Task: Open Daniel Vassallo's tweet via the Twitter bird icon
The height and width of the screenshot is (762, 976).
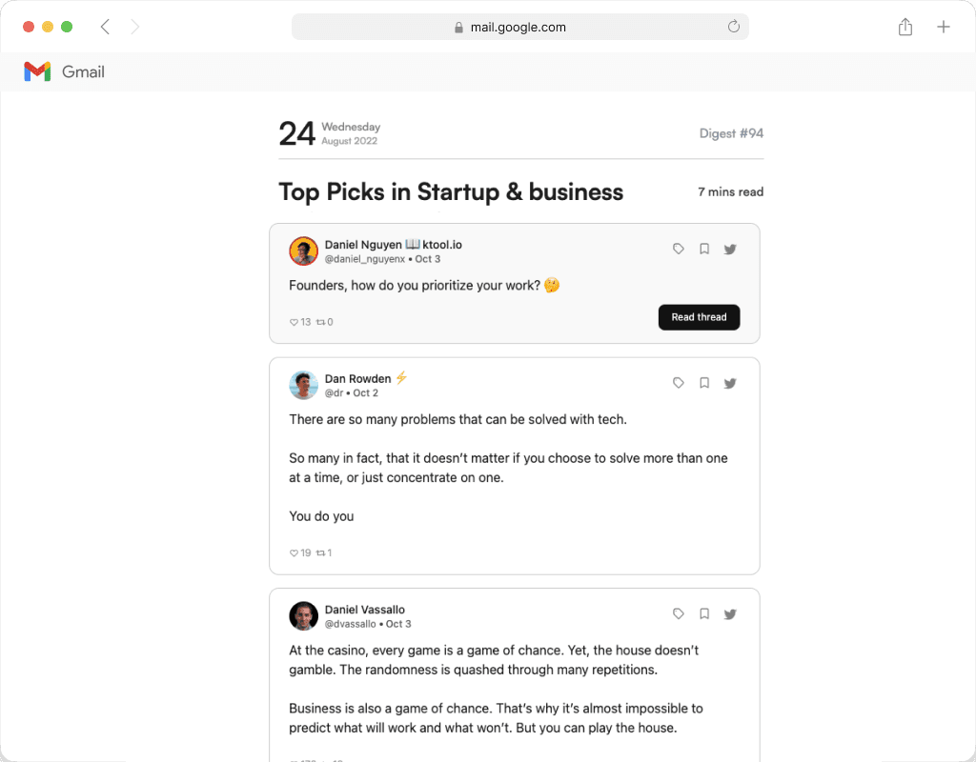Action: tap(730, 614)
